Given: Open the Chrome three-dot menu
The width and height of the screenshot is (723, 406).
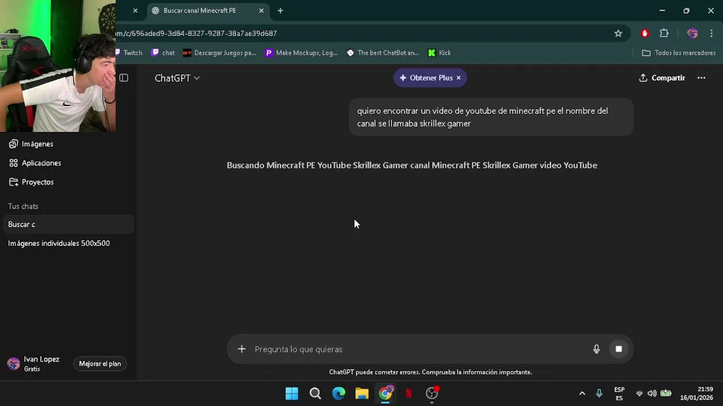Looking at the screenshot, I should (711, 33).
